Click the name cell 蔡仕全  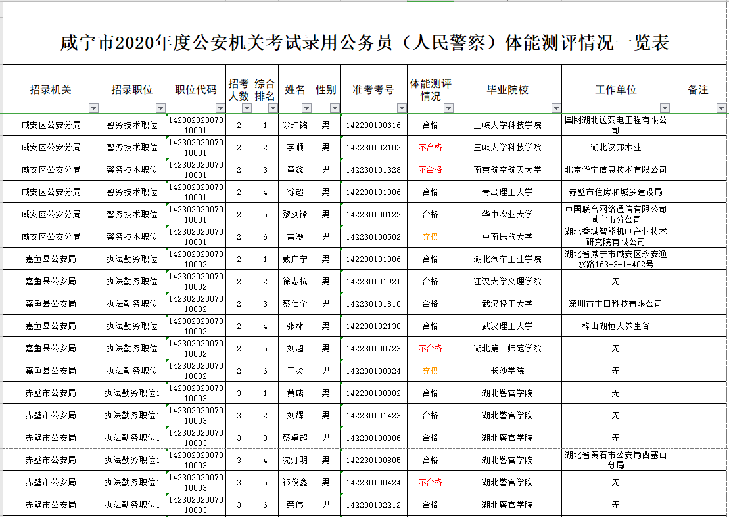pyautogui.click(x=295, y=303)
